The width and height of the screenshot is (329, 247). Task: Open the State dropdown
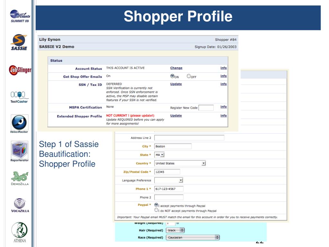click(x=160, y=155)
